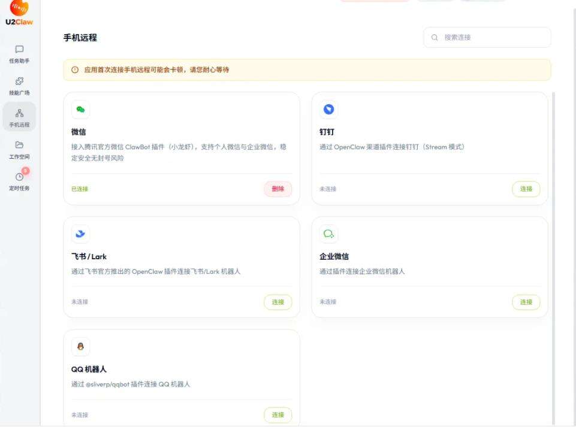Open 技能广场 via the puzzle piece icon

(20, 81)
